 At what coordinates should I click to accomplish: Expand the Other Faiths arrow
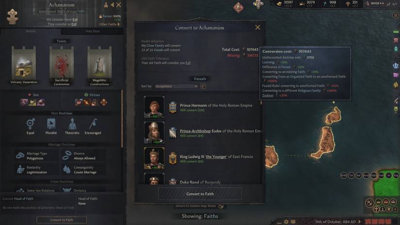(x=118, y=24)
